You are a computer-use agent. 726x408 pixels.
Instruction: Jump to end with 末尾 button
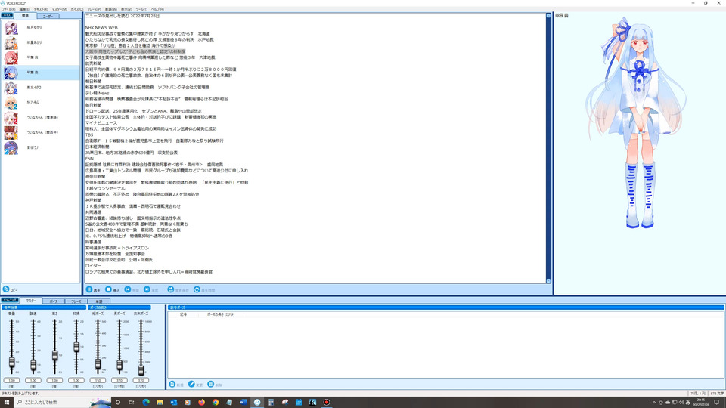click(151, 289)
